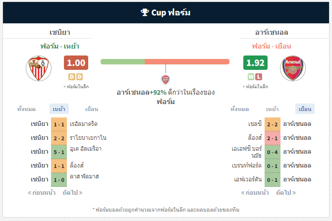Click Arsenal's 1.92 form rating box
Image resolution: width=332 pixels, height=221 pixels.
pos(255,62)
